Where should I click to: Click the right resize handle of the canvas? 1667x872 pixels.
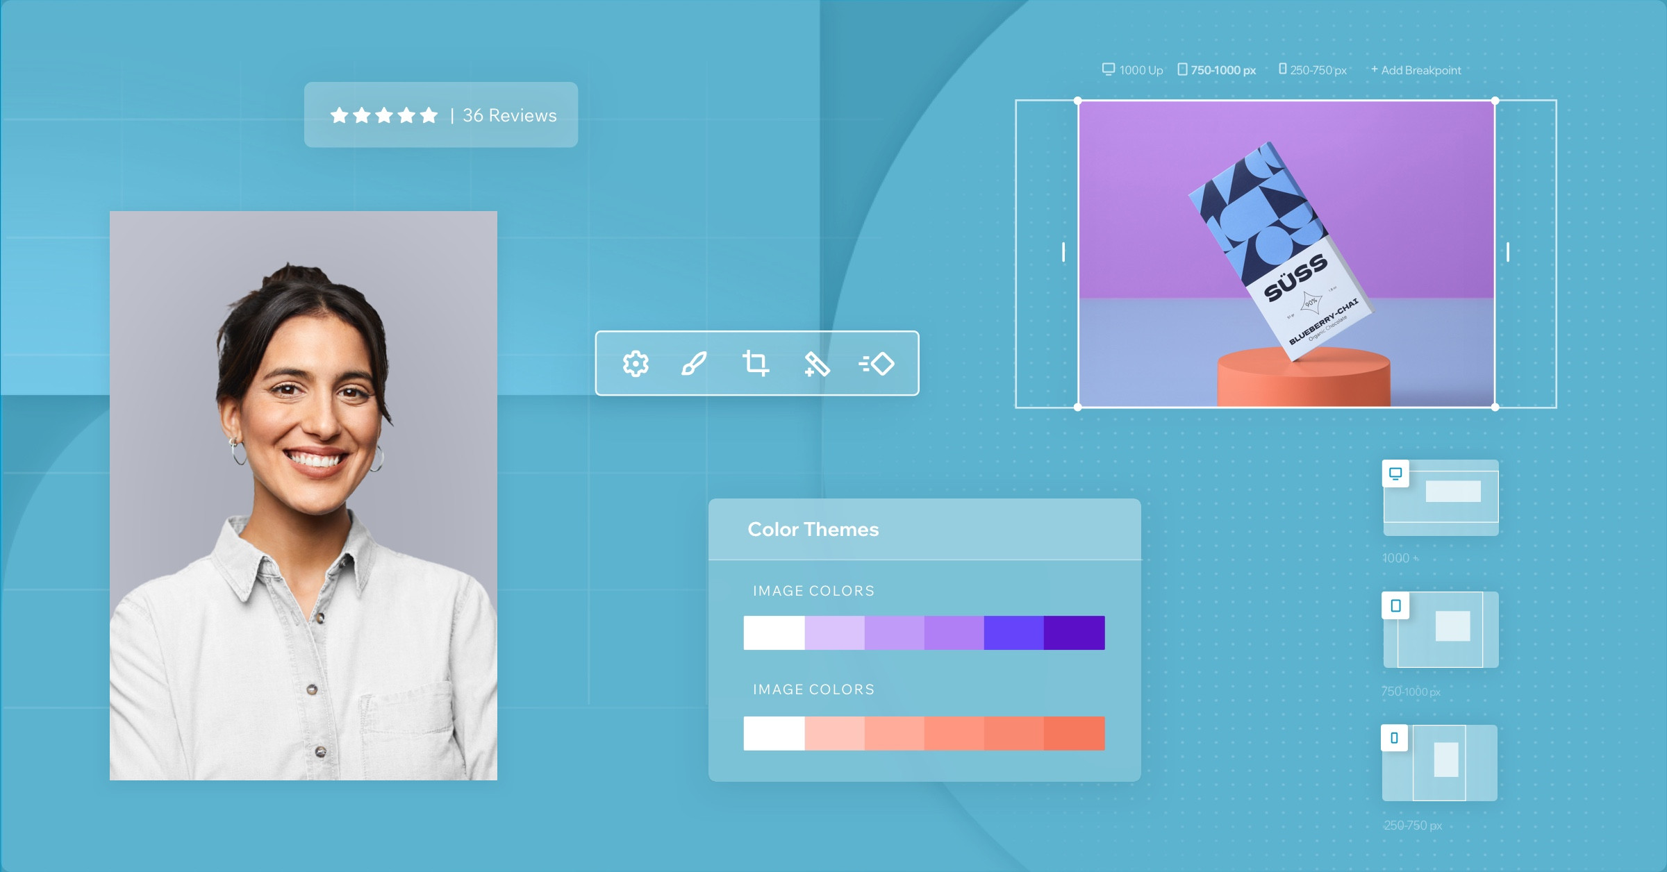(1508, 252)
